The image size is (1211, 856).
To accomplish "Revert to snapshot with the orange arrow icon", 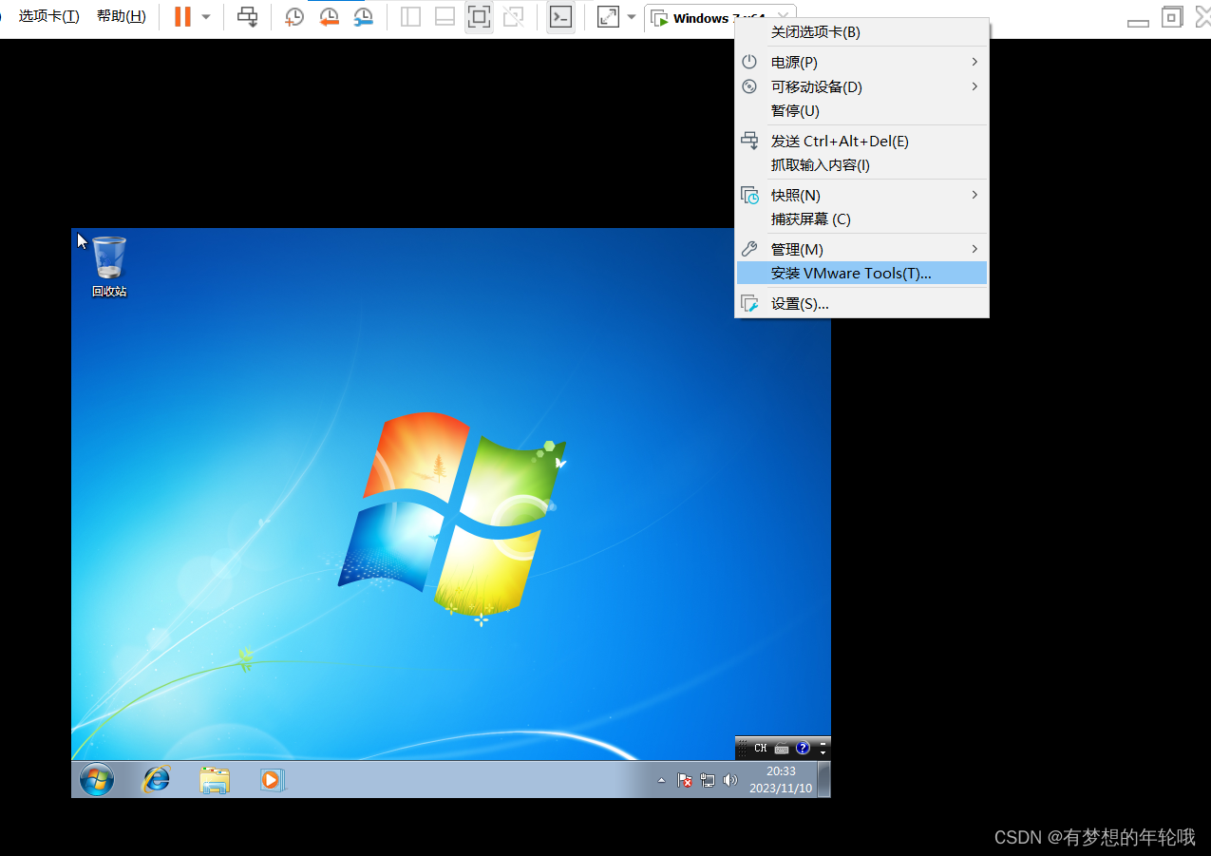I will click(x=329, y=16).
